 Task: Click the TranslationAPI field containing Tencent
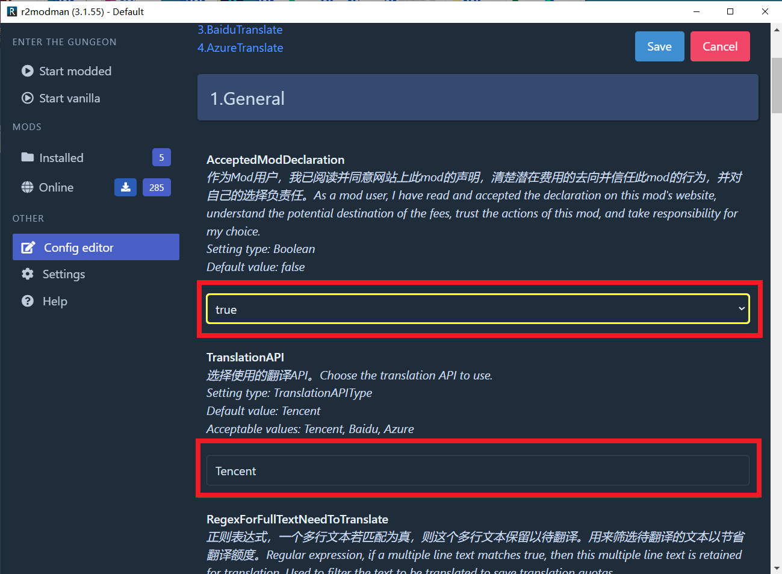click(x=478, y=470)
